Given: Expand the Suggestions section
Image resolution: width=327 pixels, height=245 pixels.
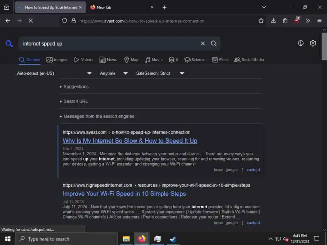Looking at the screenshot, I should point(74,87).
